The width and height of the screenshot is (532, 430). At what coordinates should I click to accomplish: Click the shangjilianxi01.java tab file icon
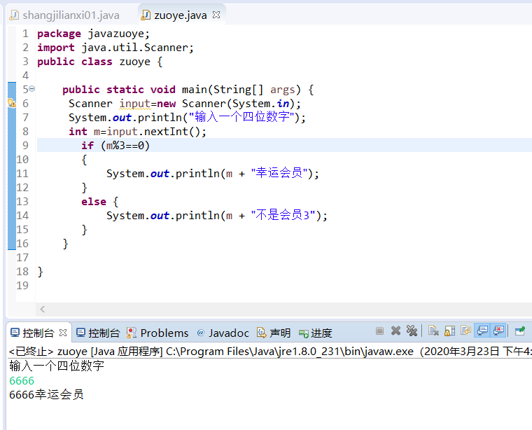tap(14, 15)
